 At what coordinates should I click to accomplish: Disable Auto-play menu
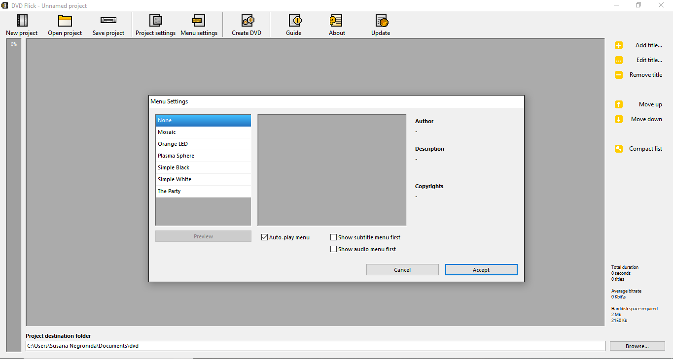264,237
